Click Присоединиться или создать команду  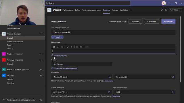21,100
